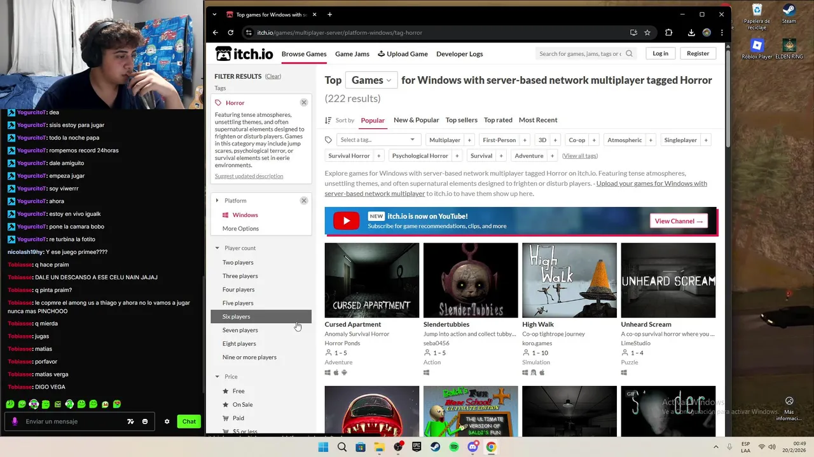The width and height of the screenshot is (814, 457).
Task: Filter by Nine or more players
Action: point(249,357)
